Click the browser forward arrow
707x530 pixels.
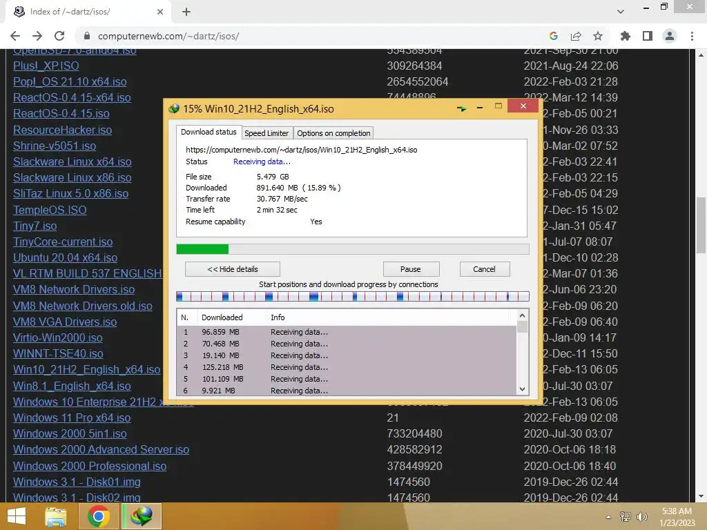(x=37, y=36)
